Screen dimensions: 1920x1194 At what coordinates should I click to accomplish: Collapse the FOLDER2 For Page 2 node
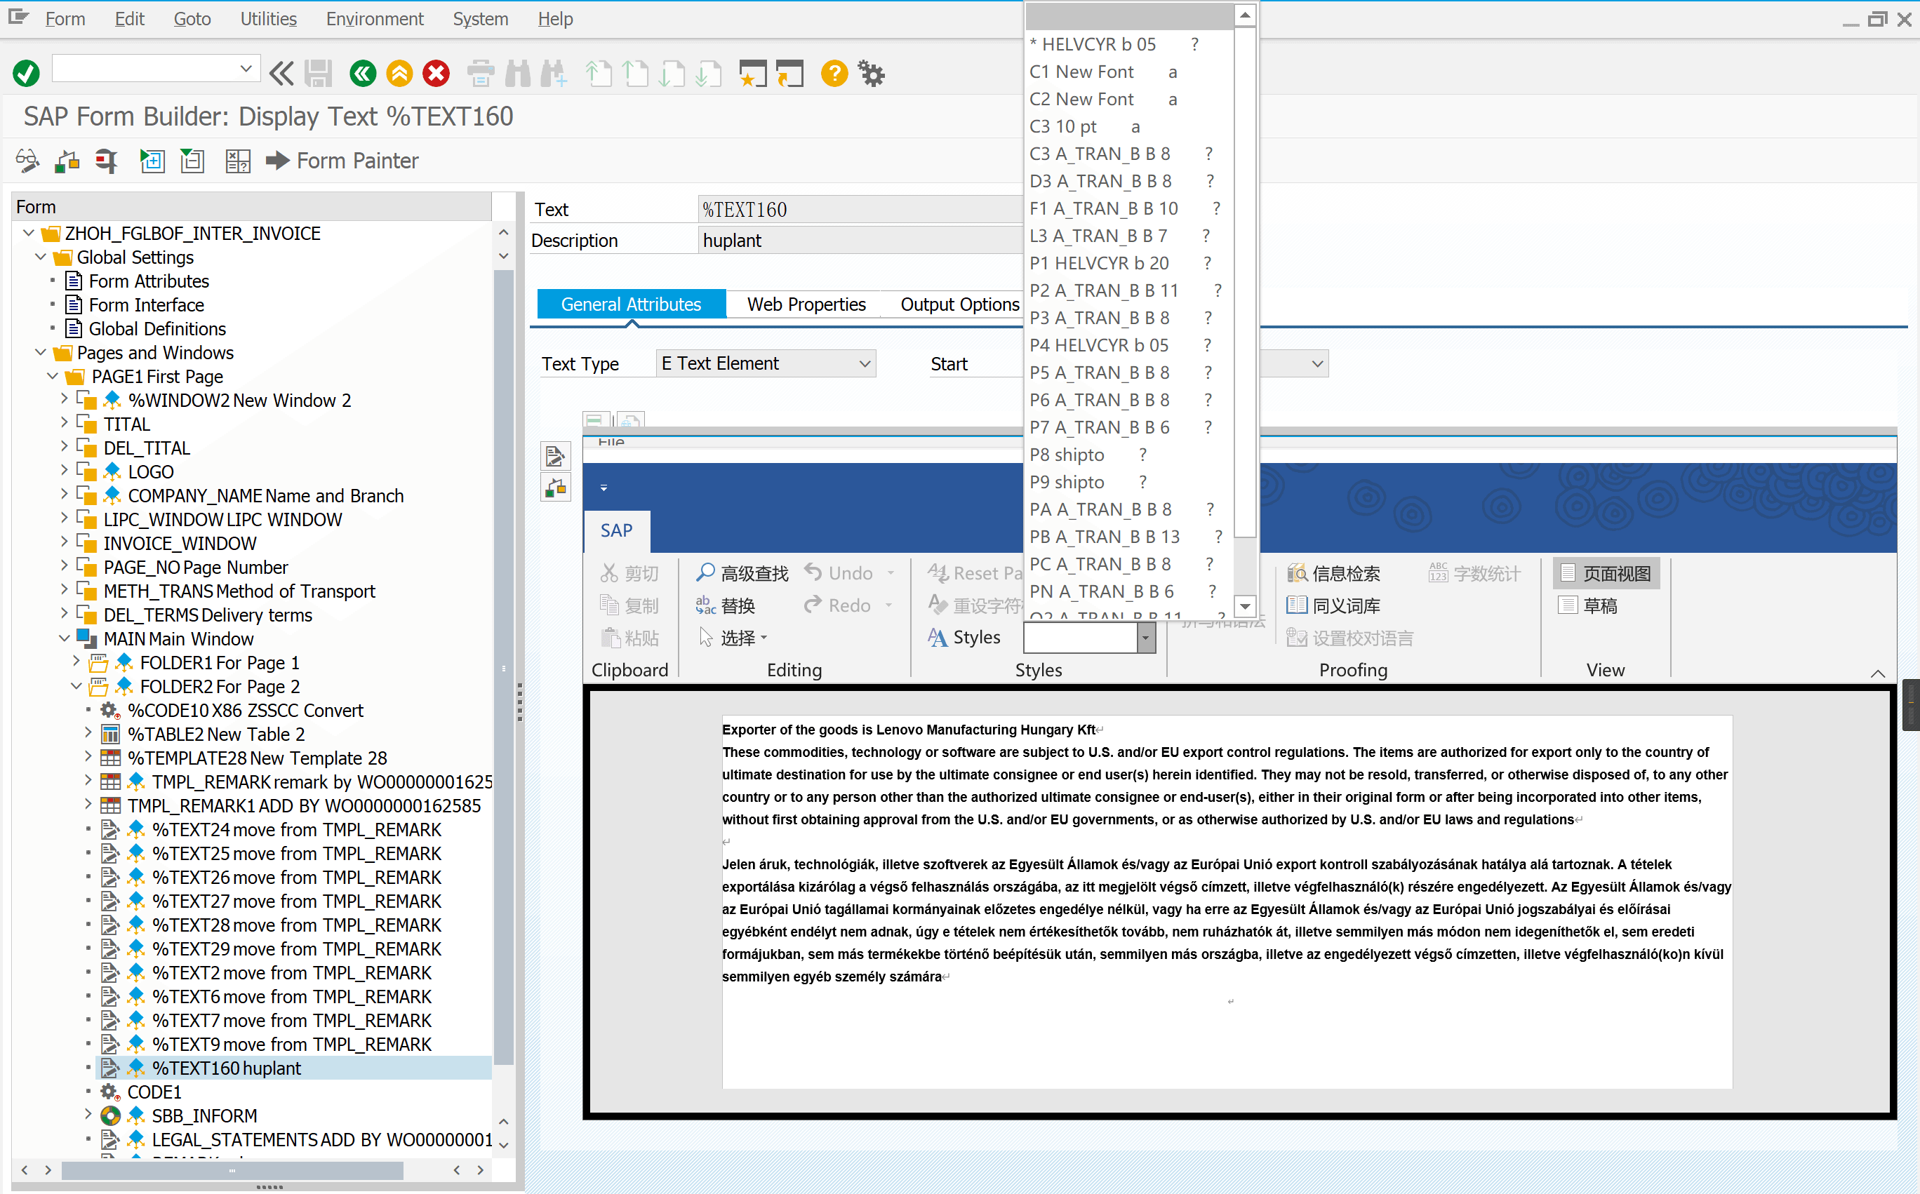click(x=76, y=686)
